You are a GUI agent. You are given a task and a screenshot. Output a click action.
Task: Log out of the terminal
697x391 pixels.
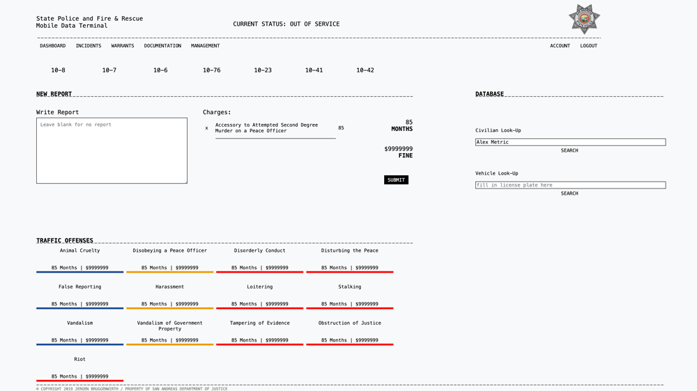[x=588, y=46]
